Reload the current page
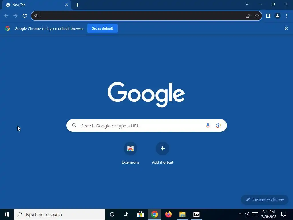293x220 pixels. [25, 16]
